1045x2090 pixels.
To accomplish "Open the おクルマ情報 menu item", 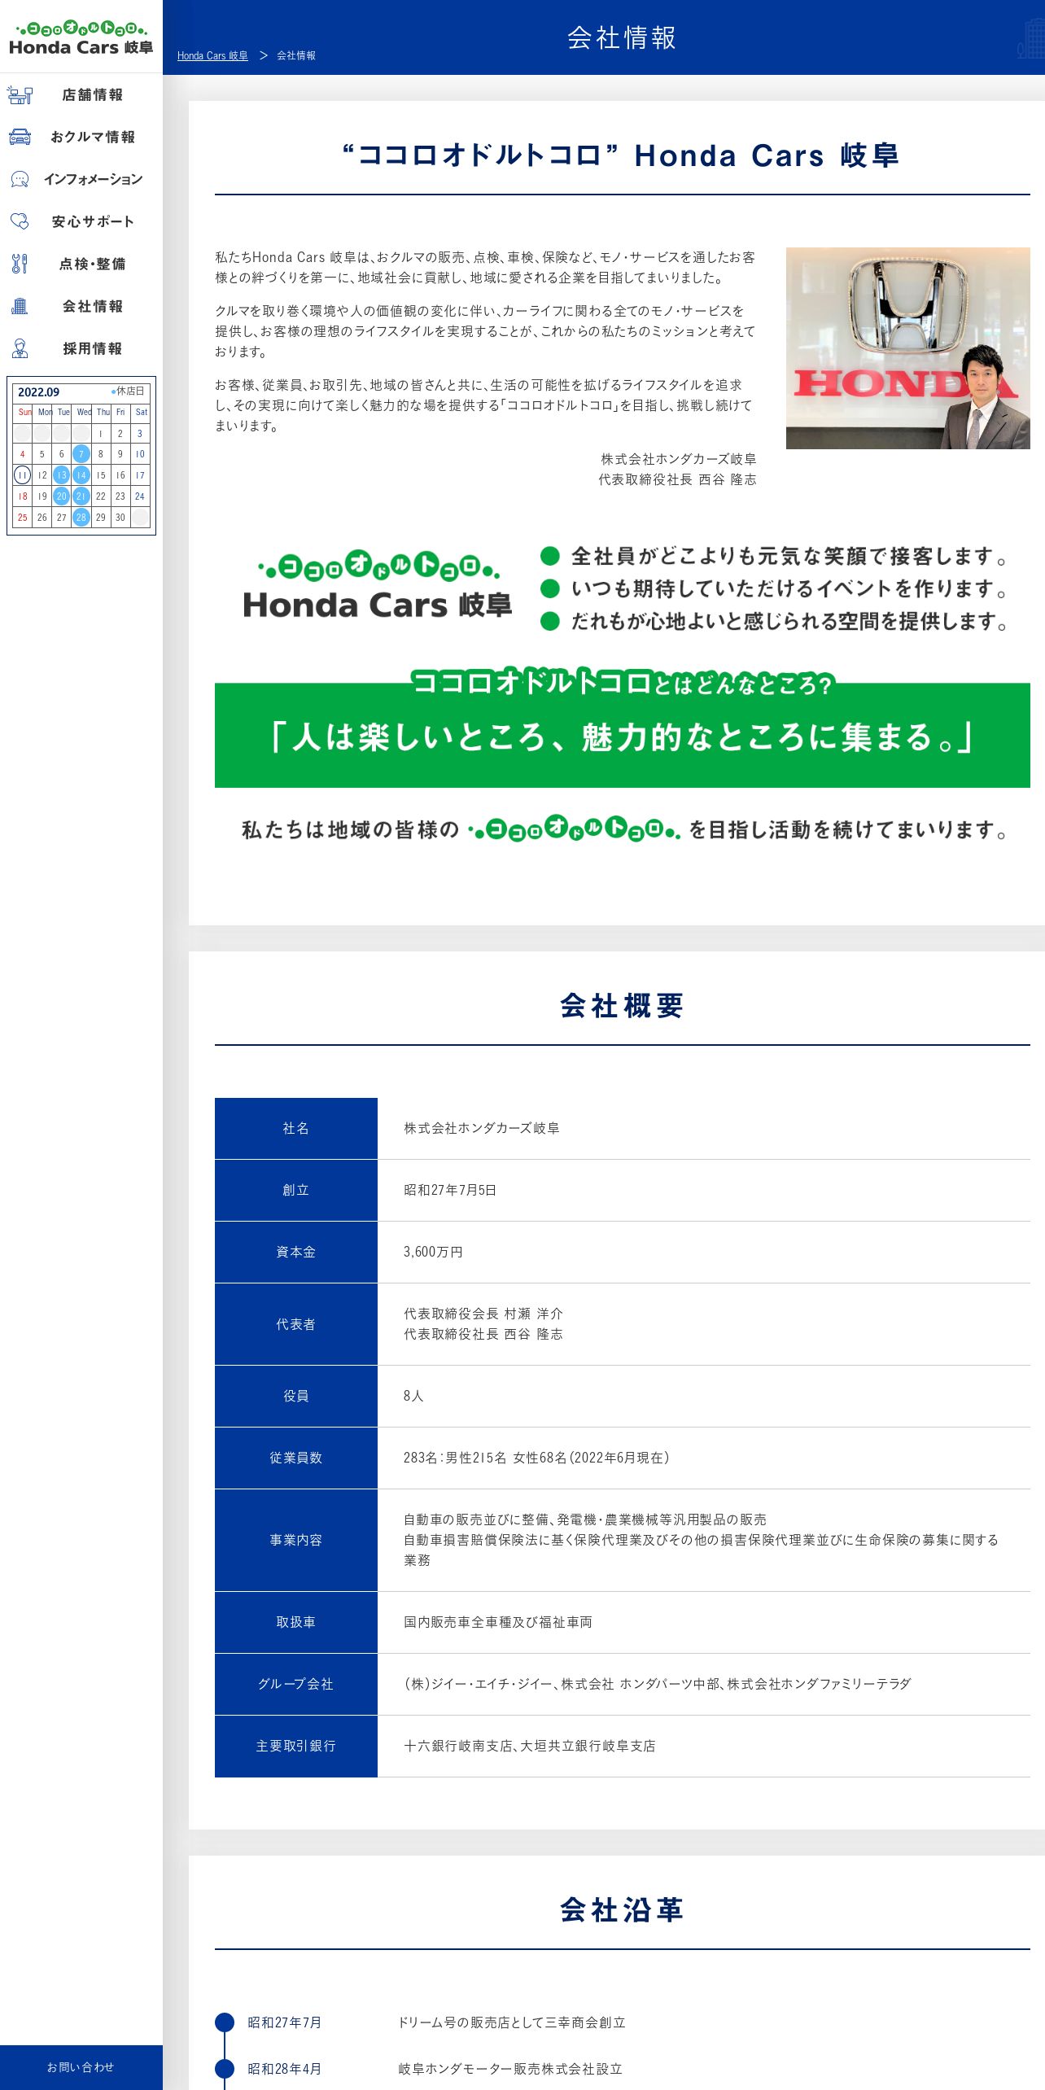I will point(81,137).
